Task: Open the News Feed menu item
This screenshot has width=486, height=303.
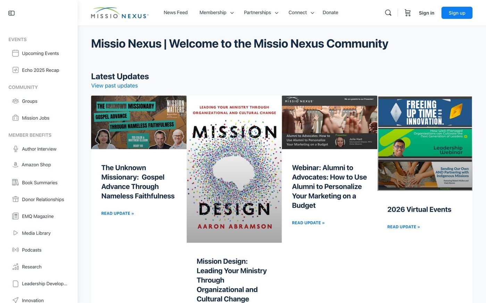Action: pos(176,12)
